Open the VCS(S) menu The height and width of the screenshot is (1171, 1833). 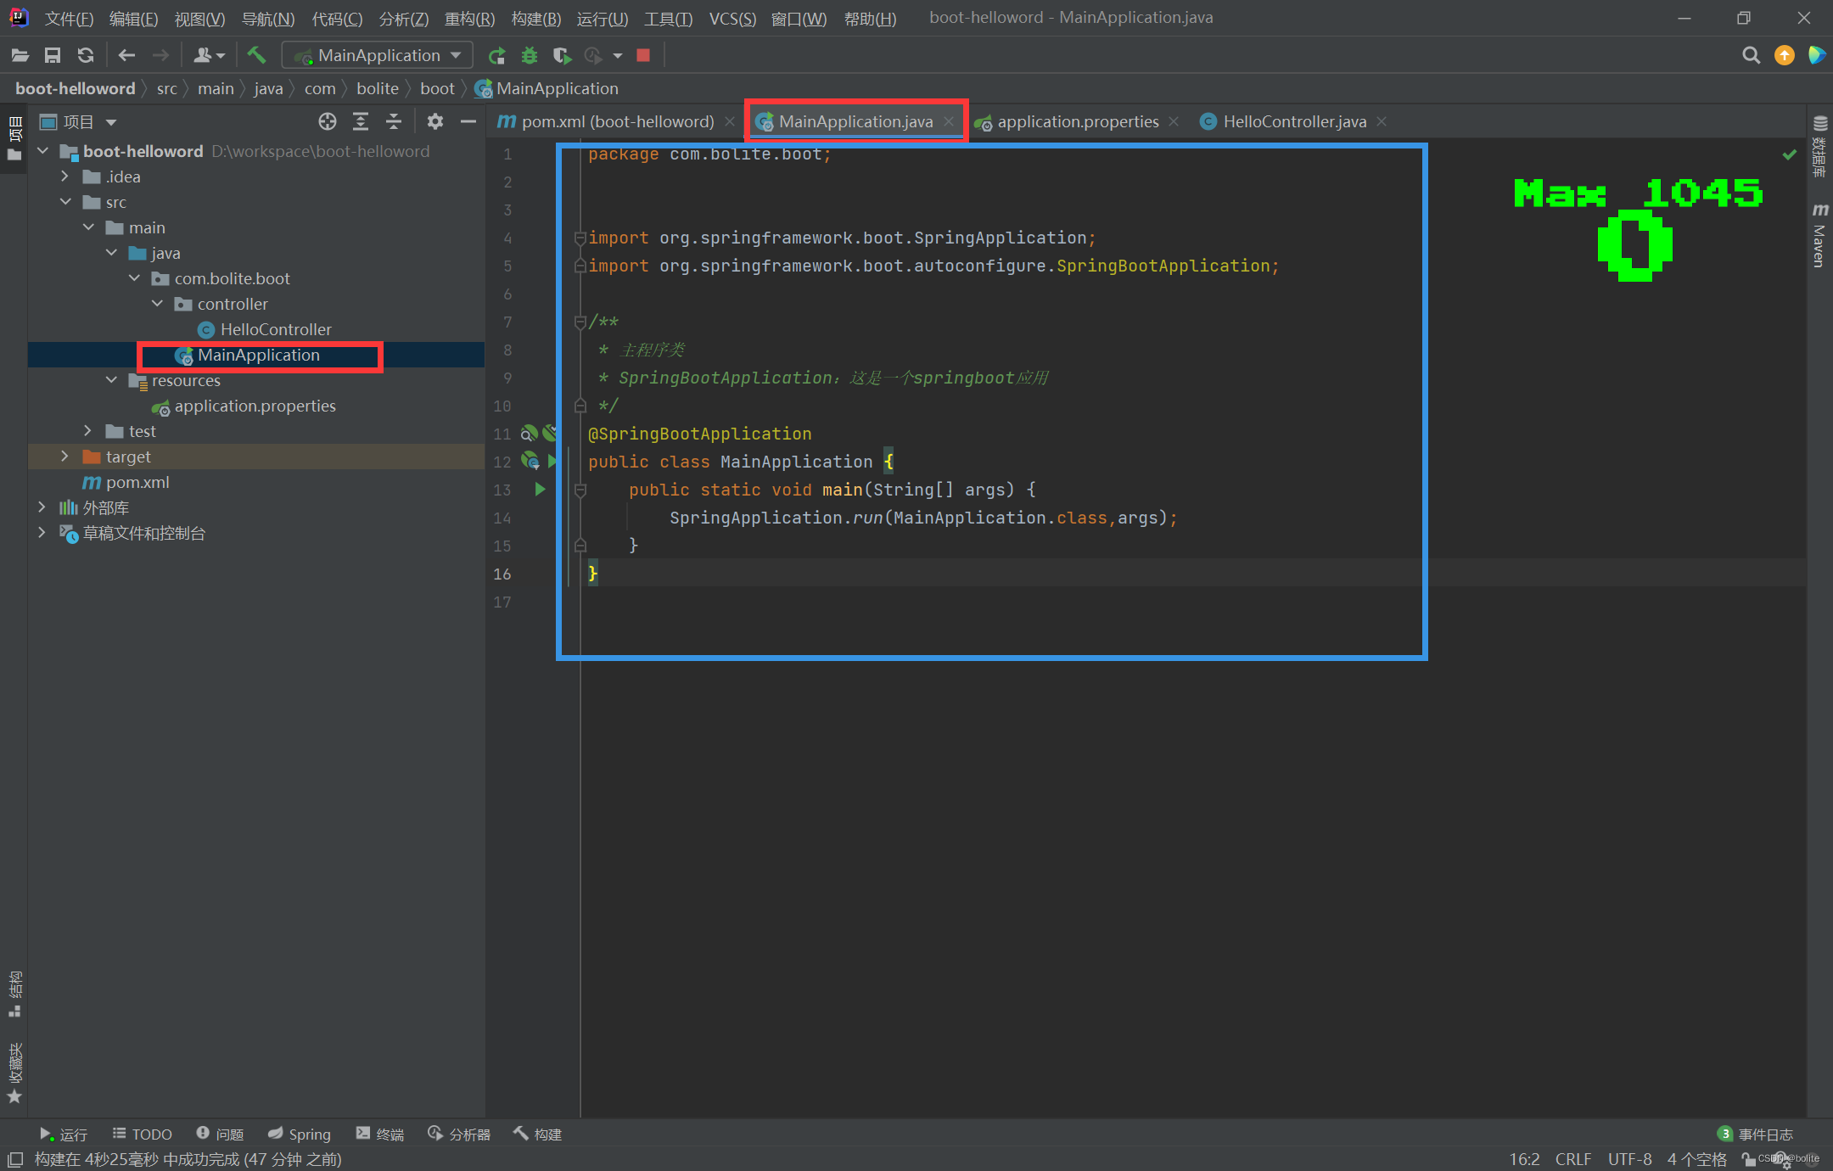click(x=732, y=19)
